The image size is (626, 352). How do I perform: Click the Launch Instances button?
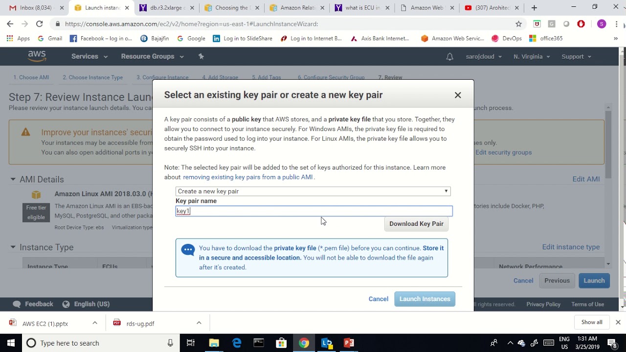pos(425,299)
